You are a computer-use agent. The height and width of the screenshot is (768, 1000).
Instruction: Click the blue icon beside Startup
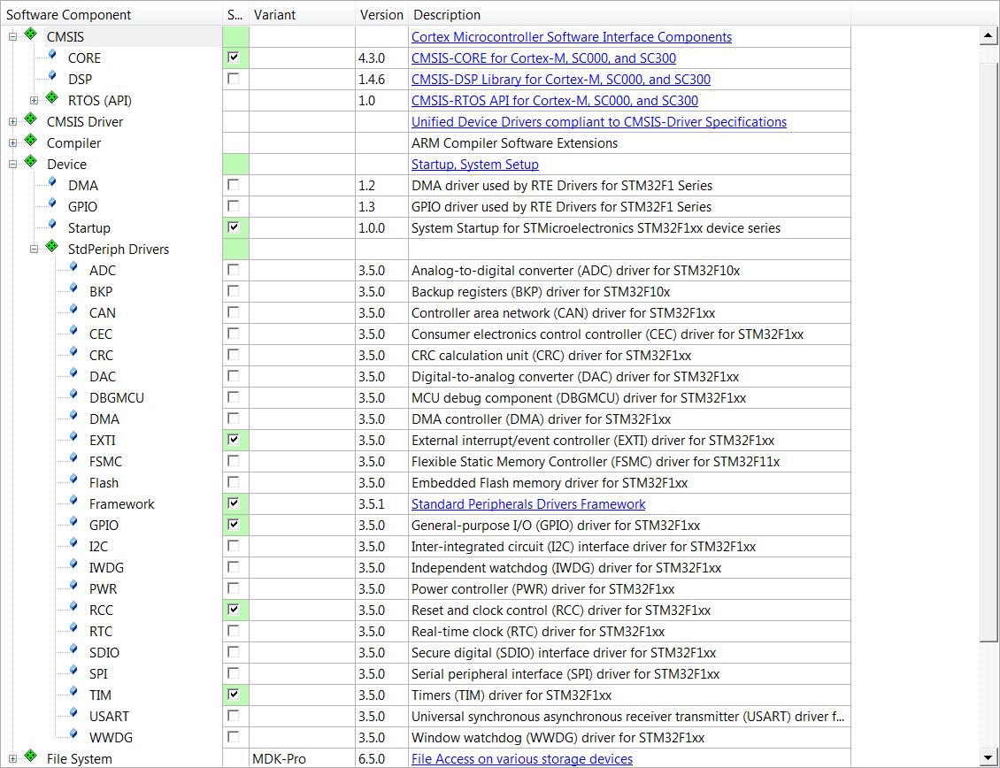pos(52,225)
